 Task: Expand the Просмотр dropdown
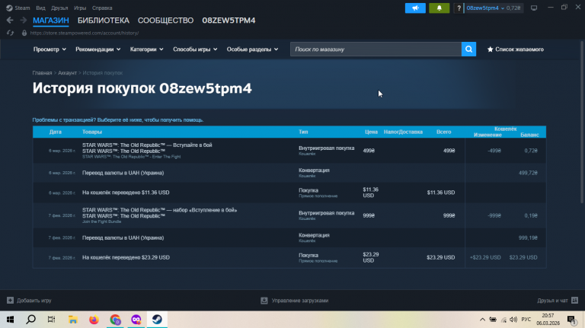(x=50, y=49)
